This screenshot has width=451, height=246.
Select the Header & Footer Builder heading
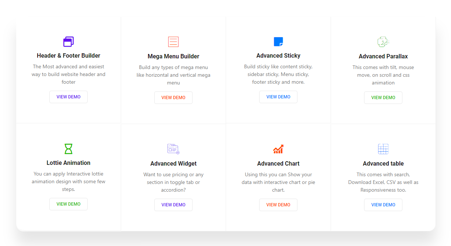click(x=68, y=56)
